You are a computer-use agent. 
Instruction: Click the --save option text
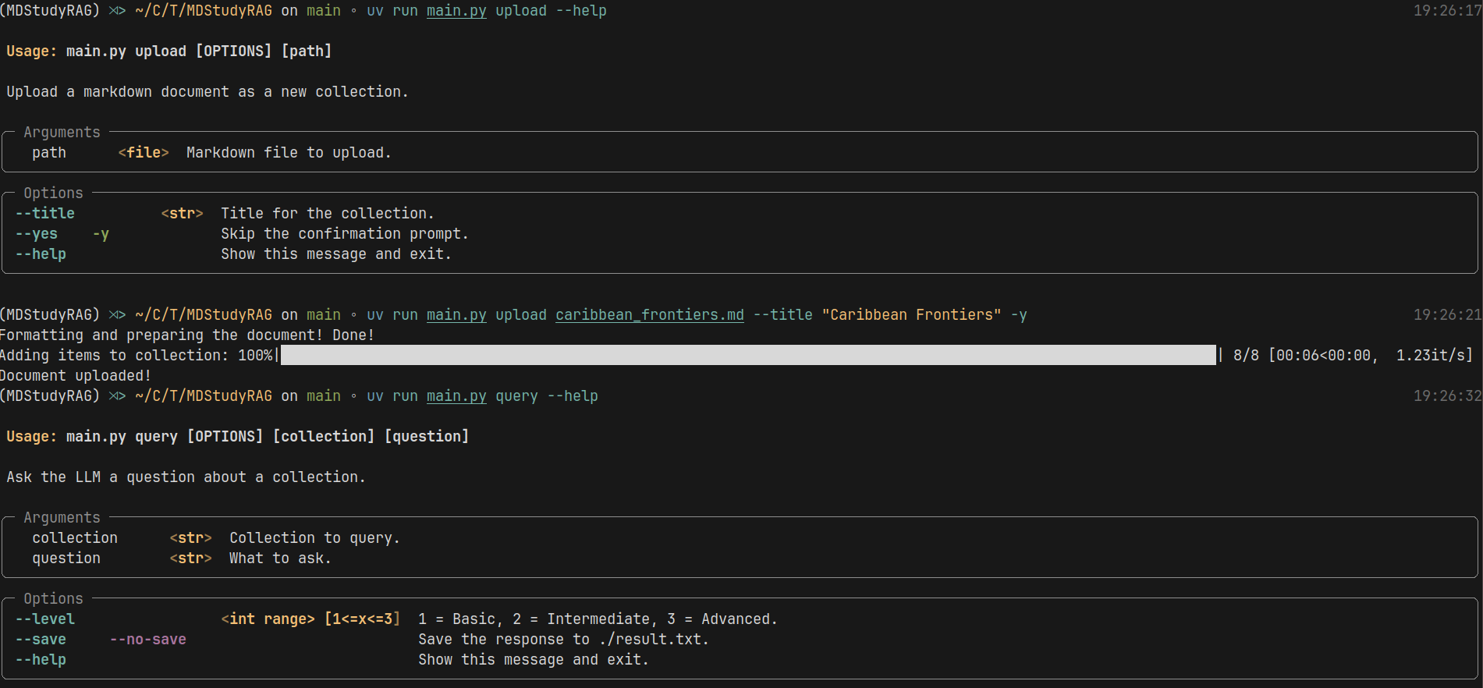click(x=41, y=639)
